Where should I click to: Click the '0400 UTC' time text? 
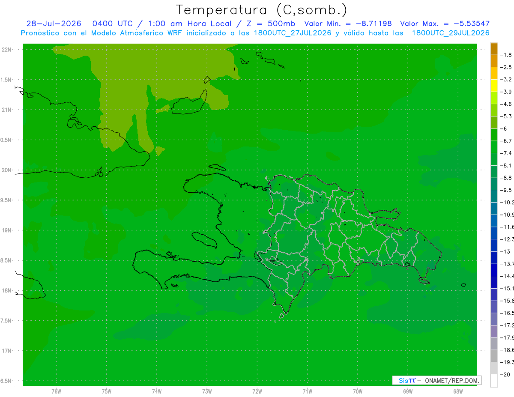click(113, 24)
